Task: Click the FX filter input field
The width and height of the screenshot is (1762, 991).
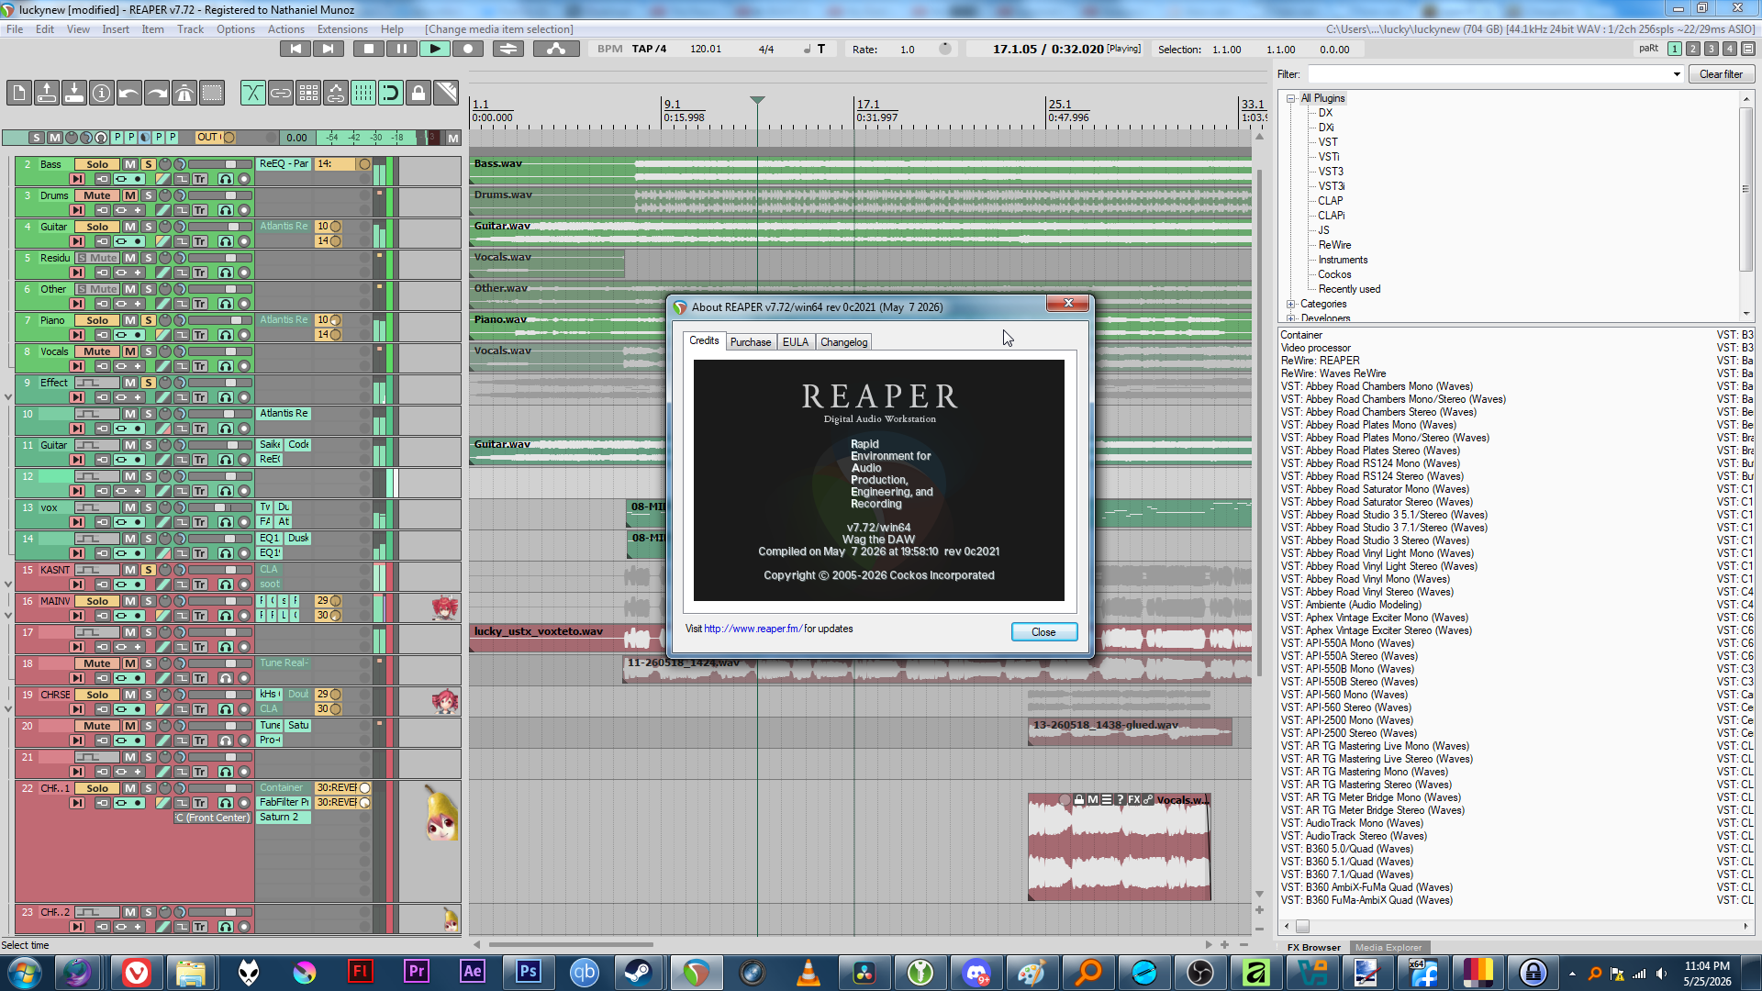Action: click(x=1489, y=74)
